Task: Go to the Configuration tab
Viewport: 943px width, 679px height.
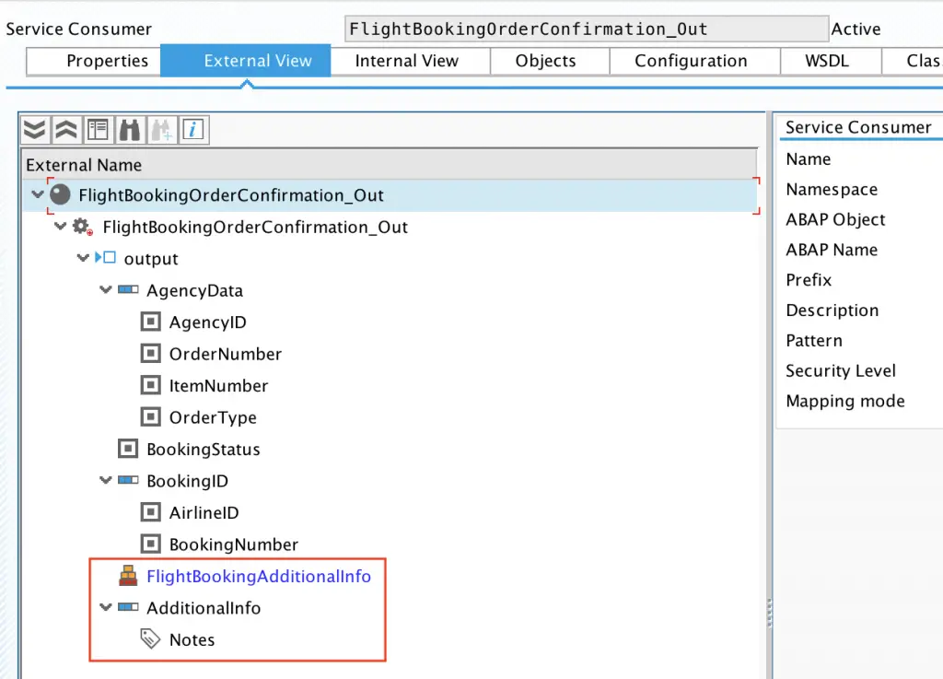Action: (694, 62)
